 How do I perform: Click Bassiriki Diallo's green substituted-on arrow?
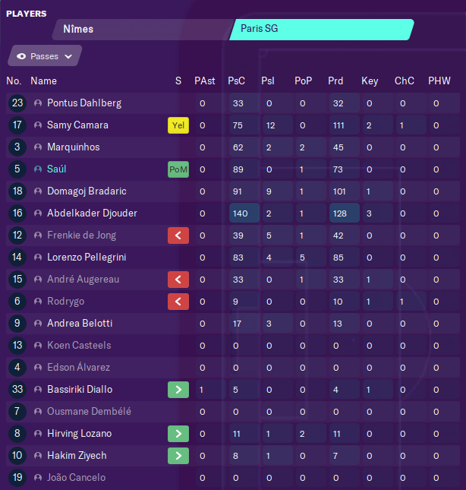click(x=178, y=390)
